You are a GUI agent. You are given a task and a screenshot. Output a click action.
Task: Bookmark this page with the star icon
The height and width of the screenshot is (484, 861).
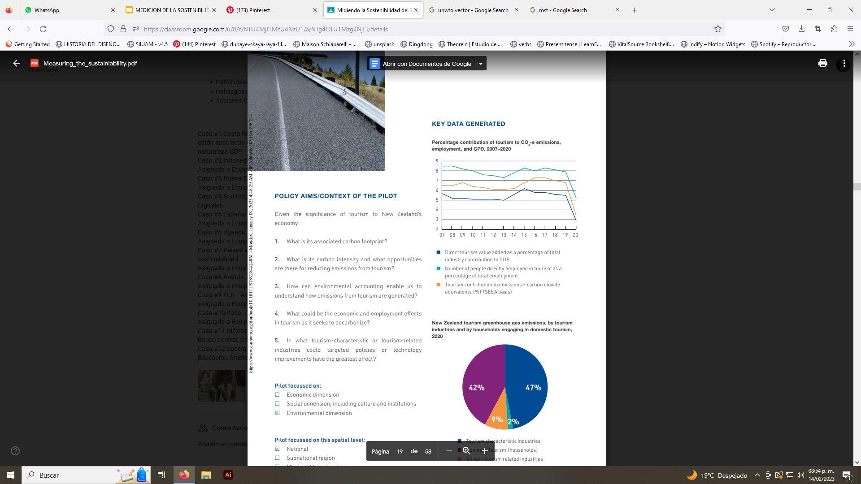pos(717,29)
